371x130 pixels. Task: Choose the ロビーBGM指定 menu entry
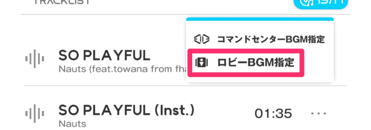point(255,63)
